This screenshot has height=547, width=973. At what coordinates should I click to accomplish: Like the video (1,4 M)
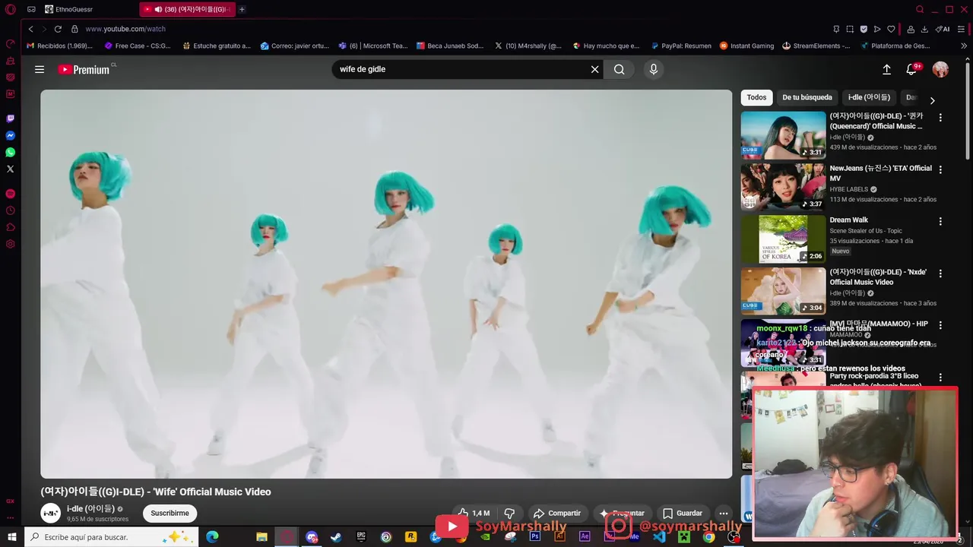pos(473,513)
